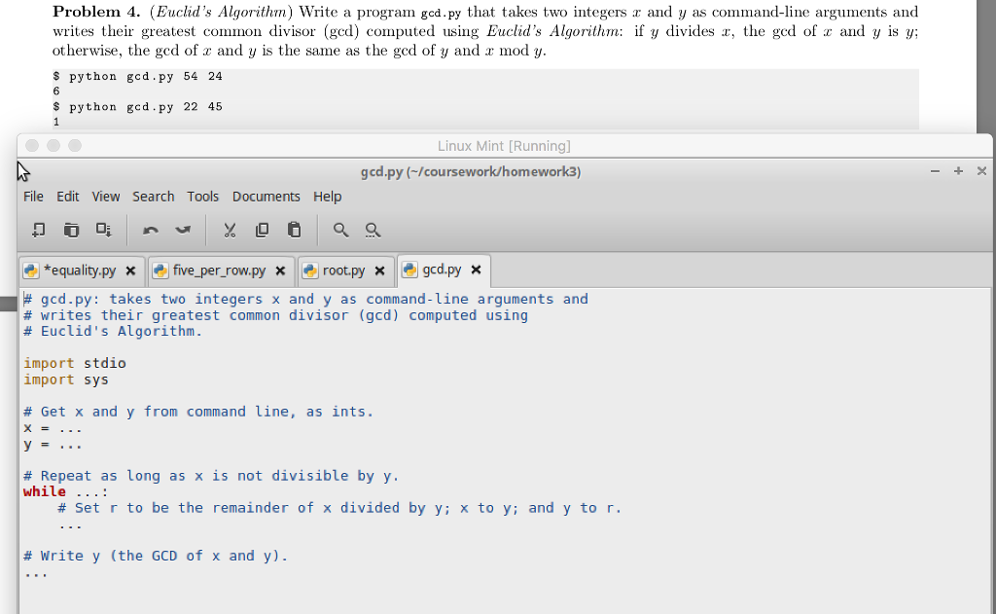
Task: Open the View menu
Action: [x=105, y=197]
